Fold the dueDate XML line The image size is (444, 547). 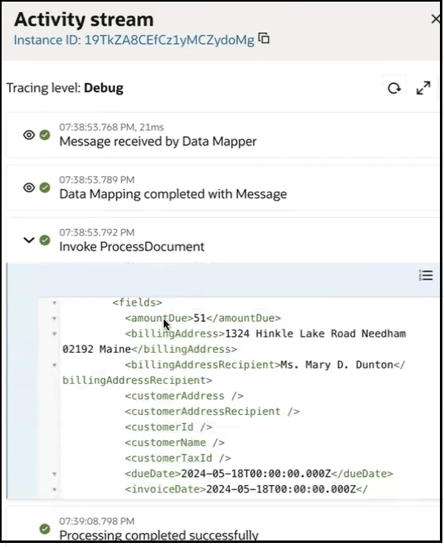55,474
